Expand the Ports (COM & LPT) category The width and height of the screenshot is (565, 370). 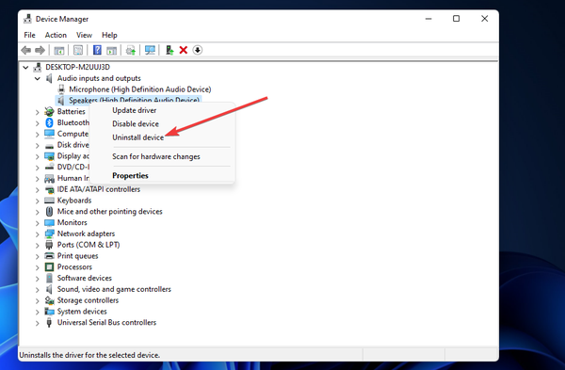pyautogui.click(x=37, y=246)
